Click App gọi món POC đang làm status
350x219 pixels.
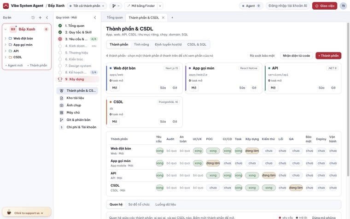(x=213, y=163)
